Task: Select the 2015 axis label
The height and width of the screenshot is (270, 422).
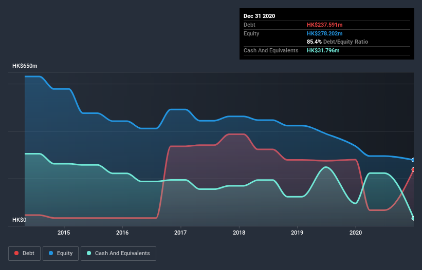Action: 64,233
